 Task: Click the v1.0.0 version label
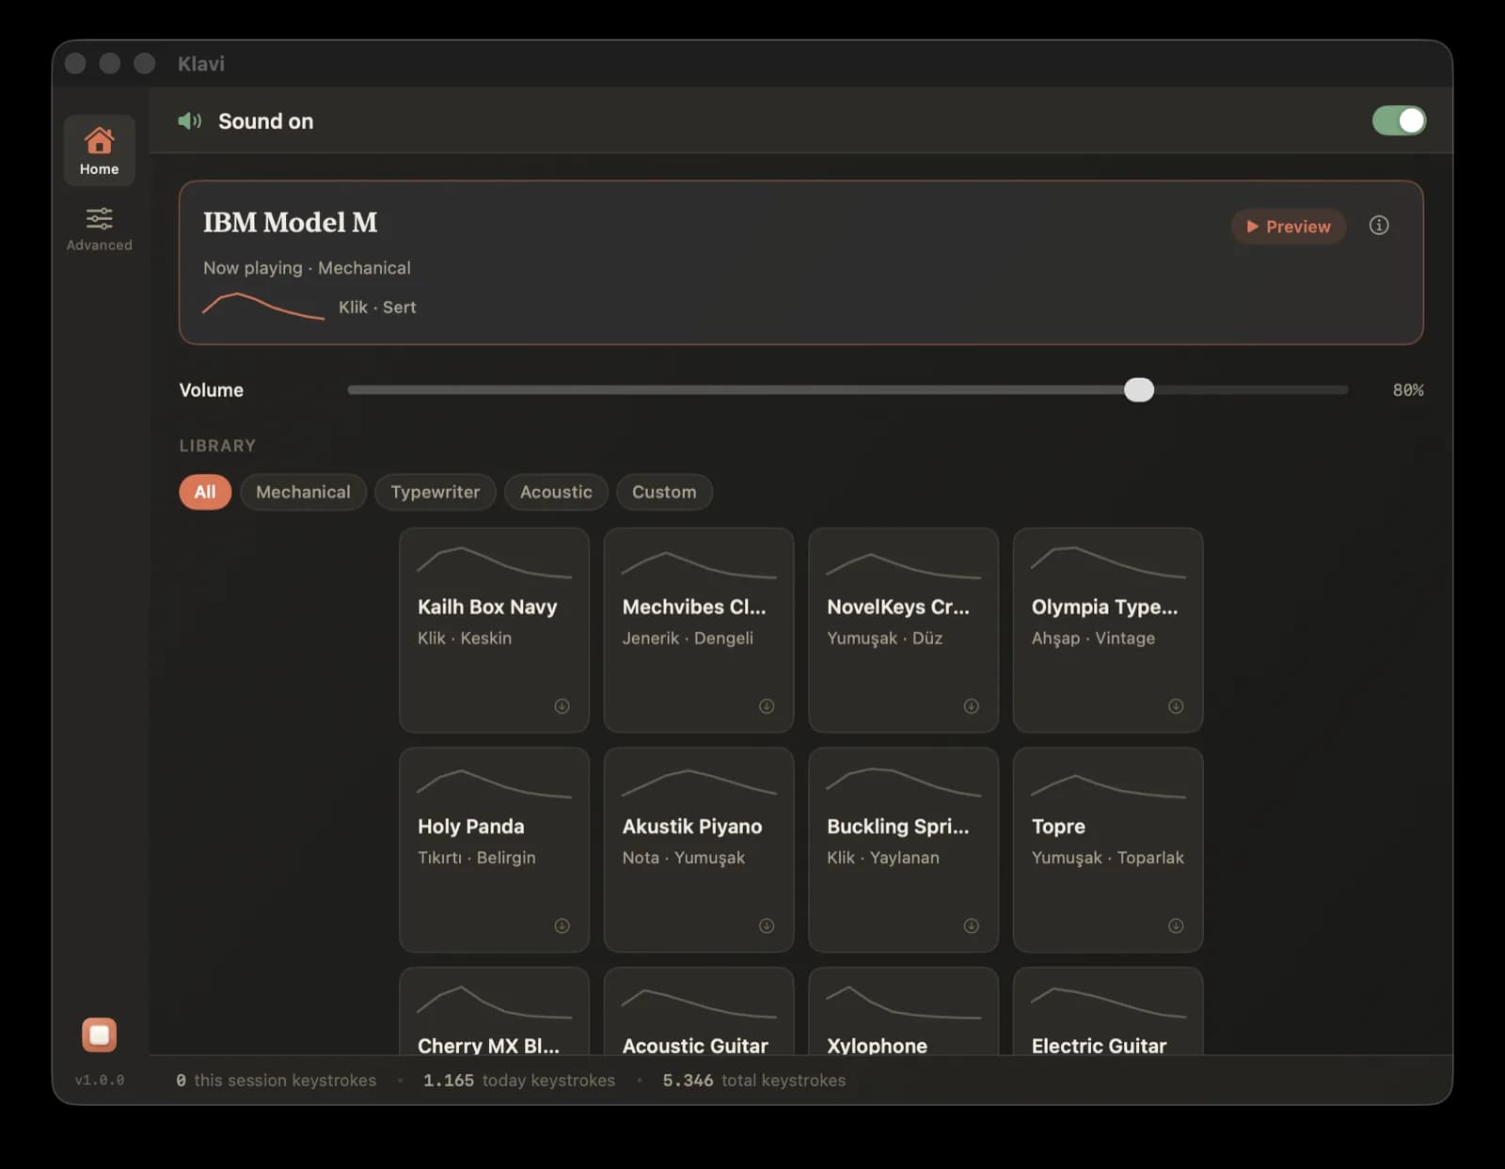99,1081
